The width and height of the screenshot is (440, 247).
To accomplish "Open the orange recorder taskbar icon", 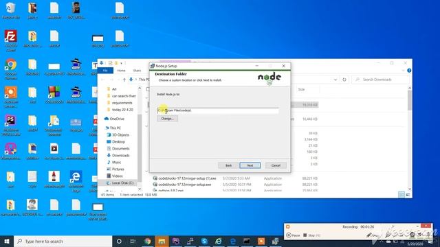I will click(261, 241).
